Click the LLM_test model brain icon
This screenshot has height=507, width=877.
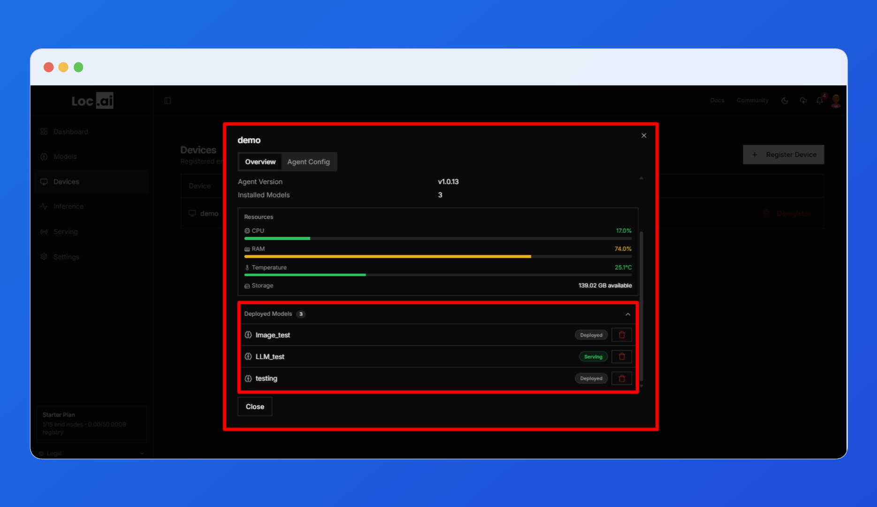pyautogui.click(x=248, y=356)
